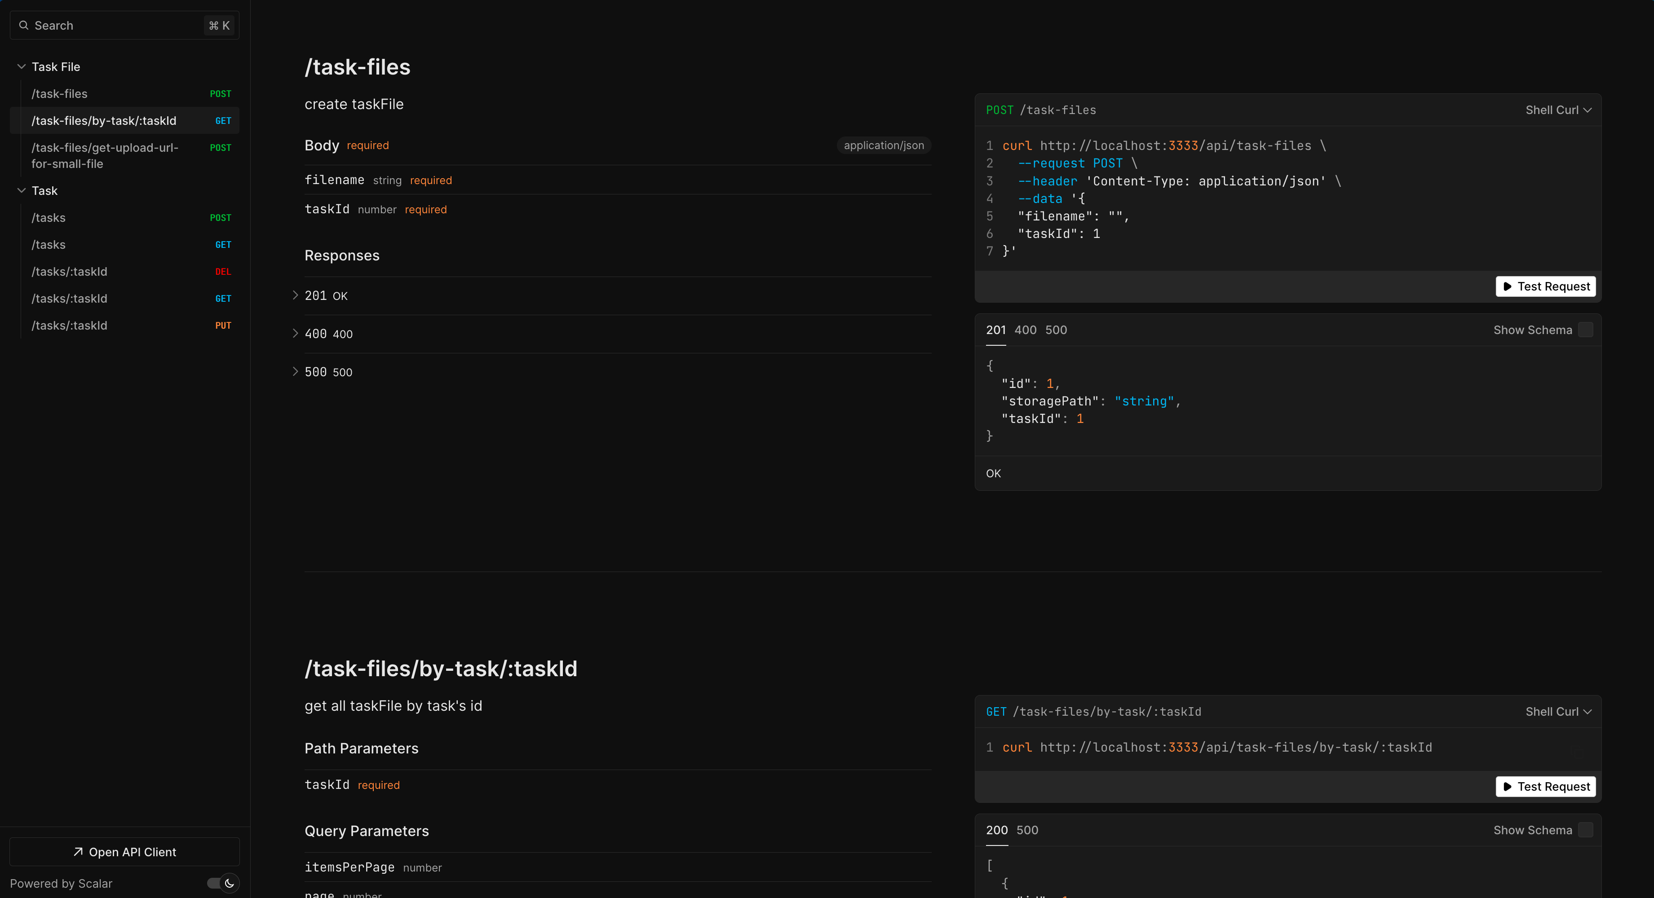
Task: Click play icon in first Test Request
Action: point(1507,286)
